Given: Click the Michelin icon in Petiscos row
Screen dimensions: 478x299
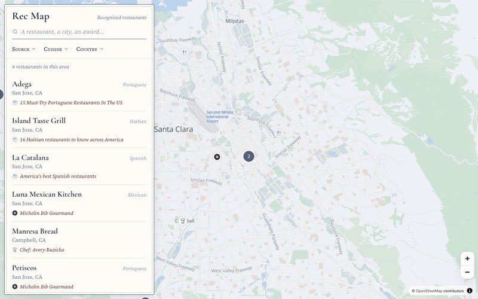Looking at the screenshot, I should coord(14,286).
